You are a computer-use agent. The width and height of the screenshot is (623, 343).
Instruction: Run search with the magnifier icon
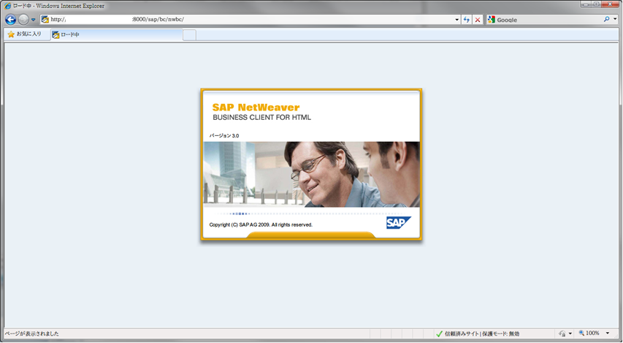click(607, 19)
